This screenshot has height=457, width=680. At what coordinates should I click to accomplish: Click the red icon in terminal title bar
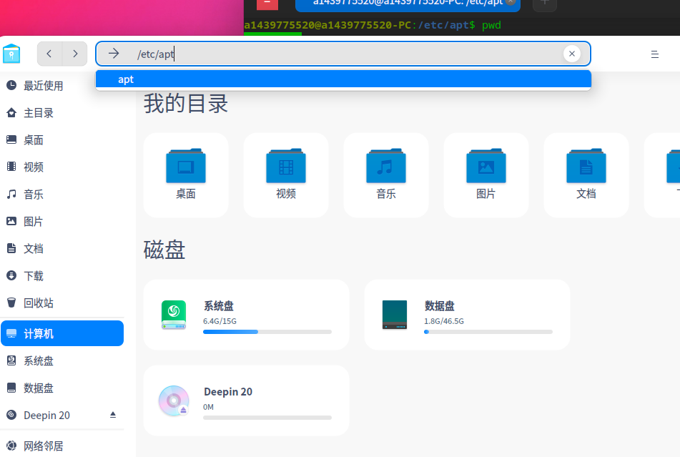tap(267, 4)
